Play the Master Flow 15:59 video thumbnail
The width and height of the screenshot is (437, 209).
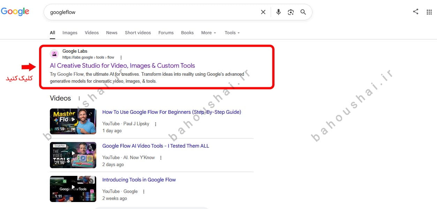(x=73, y=121)
